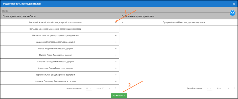Add Костиков Владимир Анатольевич with plus icon
Screen dimensions: 238x99
tap(116, 81)
